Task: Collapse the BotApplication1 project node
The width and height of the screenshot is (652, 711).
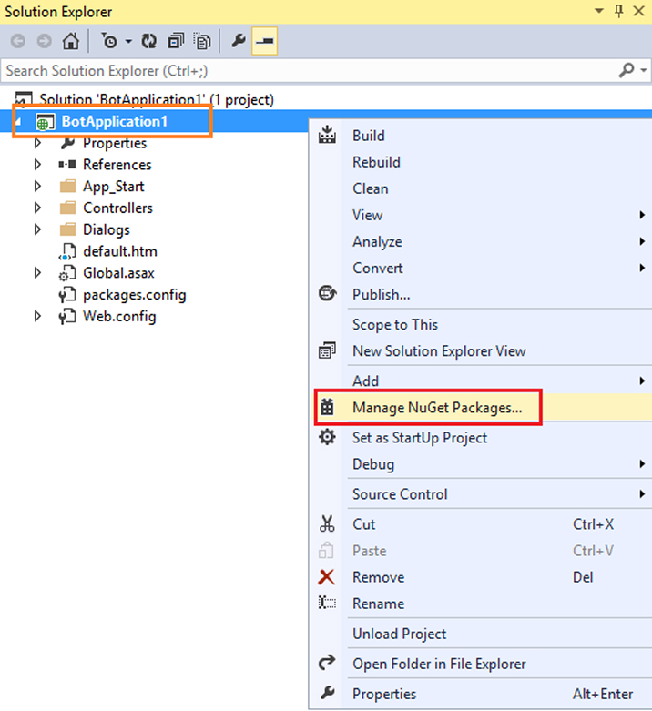Action: [18, 121]
